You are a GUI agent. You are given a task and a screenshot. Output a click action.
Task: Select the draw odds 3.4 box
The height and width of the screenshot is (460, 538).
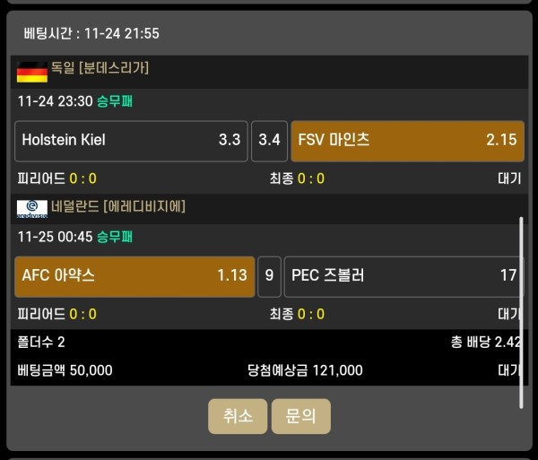point(269,141)
